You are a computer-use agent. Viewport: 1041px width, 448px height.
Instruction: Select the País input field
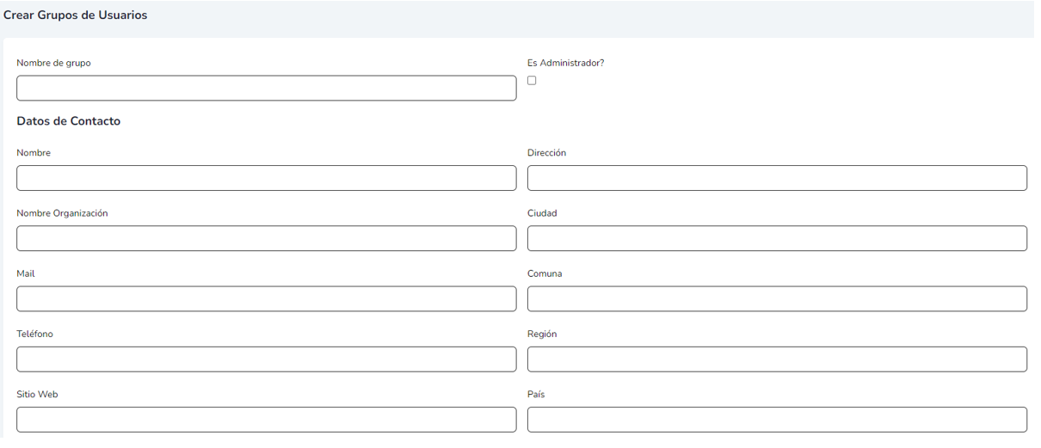[777, 419]
